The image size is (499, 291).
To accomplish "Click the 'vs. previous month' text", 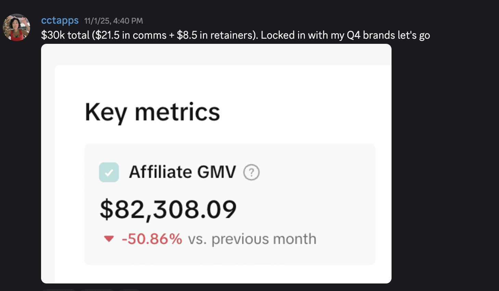I will coord(252,239).
